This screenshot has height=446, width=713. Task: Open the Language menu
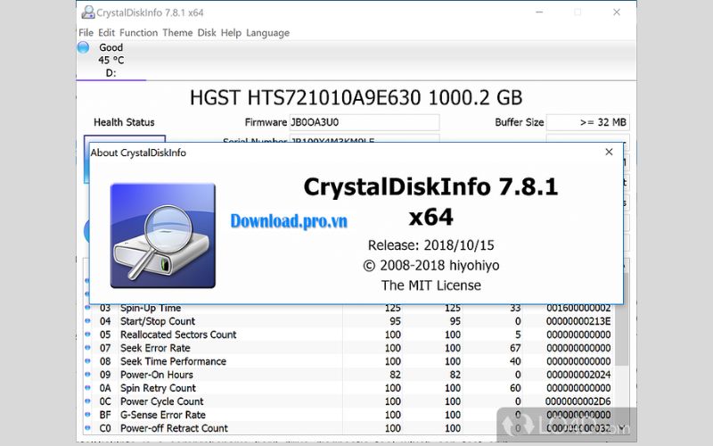[x=267, y=33]
